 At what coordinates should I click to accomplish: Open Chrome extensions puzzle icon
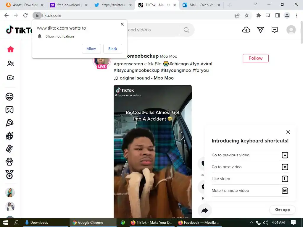click(x=258, y=15)
